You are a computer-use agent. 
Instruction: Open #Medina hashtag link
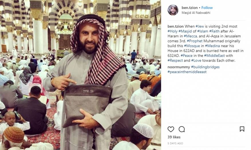tap(212, 46)
